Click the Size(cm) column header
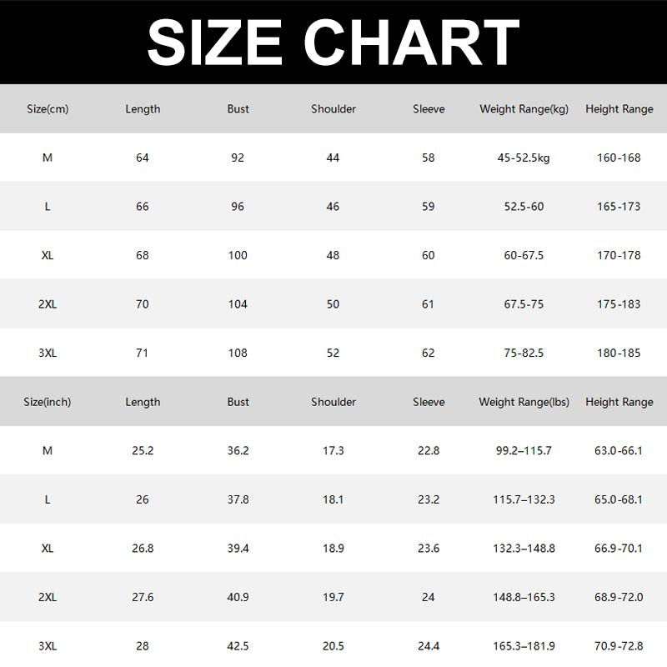Screen dimensions: 667x667 point(48,109)
